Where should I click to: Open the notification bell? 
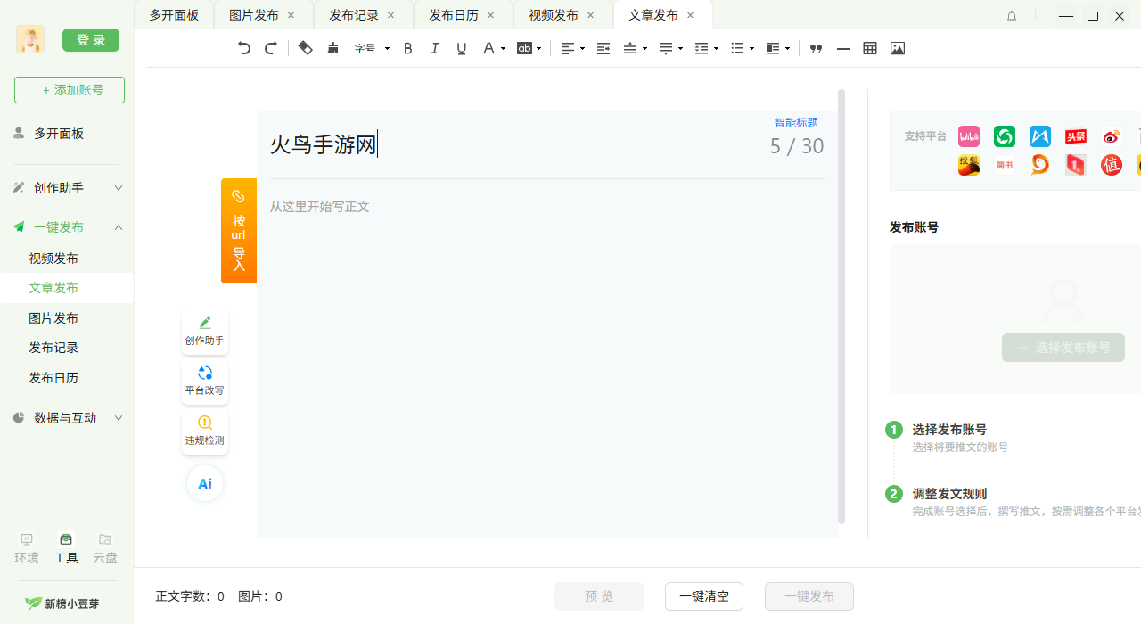coord(1012,16)
